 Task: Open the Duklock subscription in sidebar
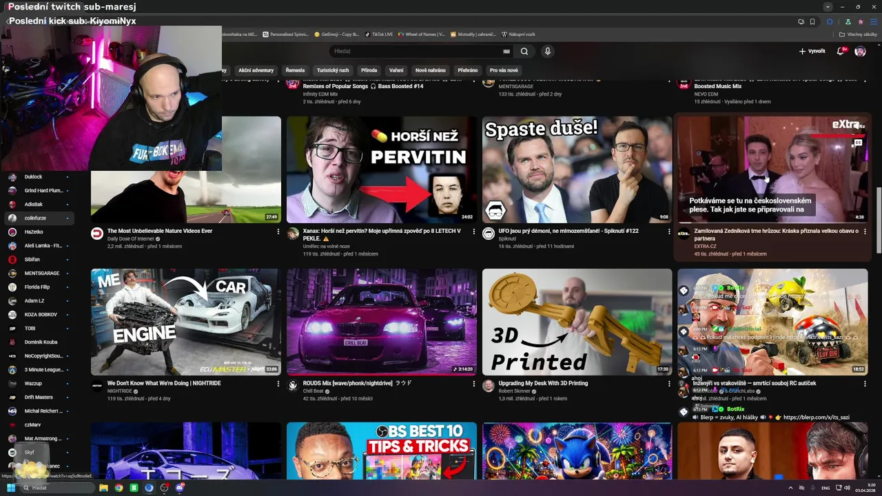(x=39, y=177)
